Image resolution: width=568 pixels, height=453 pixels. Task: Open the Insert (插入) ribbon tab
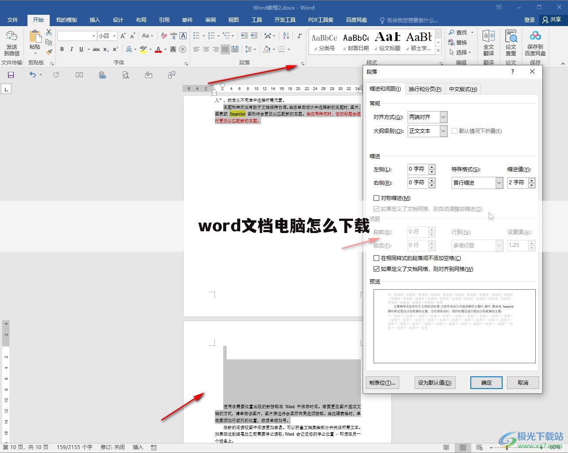pyautogui.click(x=95, y=20)
